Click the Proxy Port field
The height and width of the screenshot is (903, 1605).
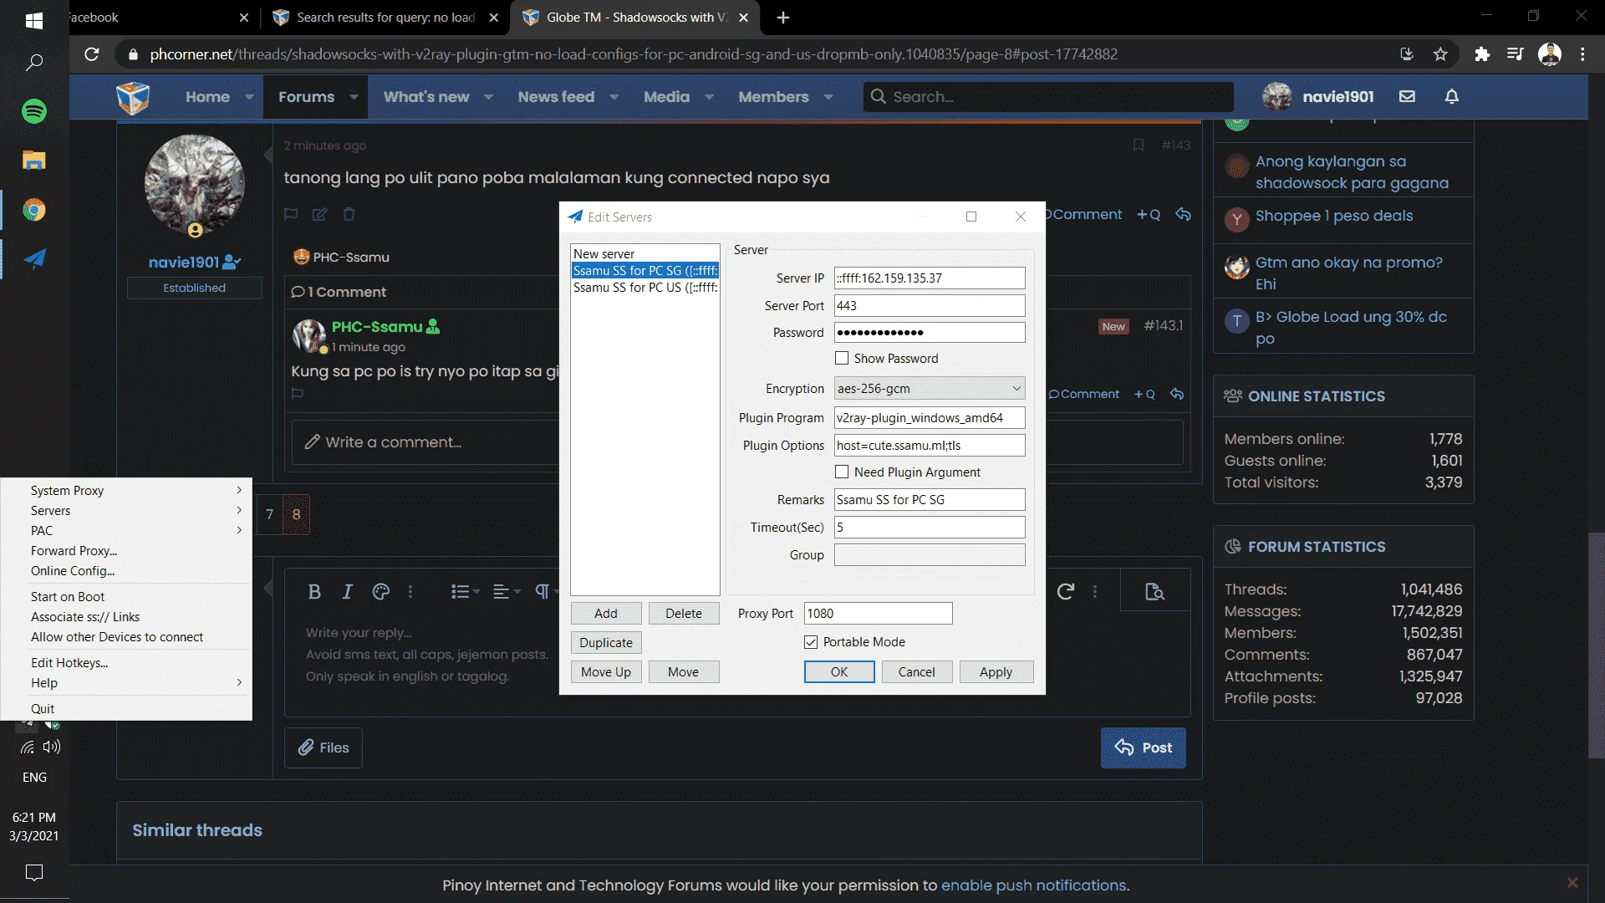[x=878, y=614]
